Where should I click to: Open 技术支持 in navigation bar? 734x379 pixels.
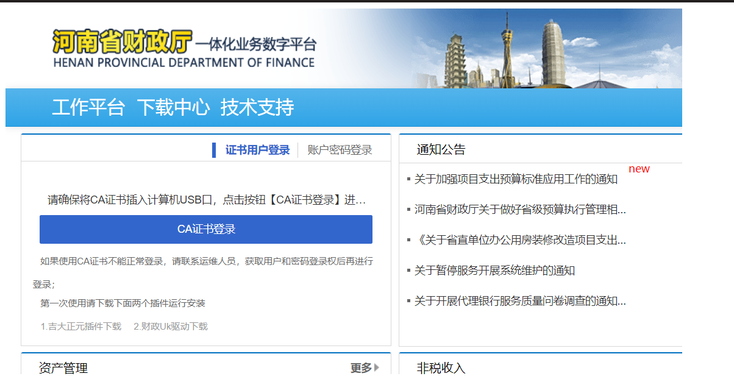point(257,107)
